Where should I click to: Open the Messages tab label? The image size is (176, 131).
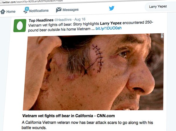coord(70,10)
